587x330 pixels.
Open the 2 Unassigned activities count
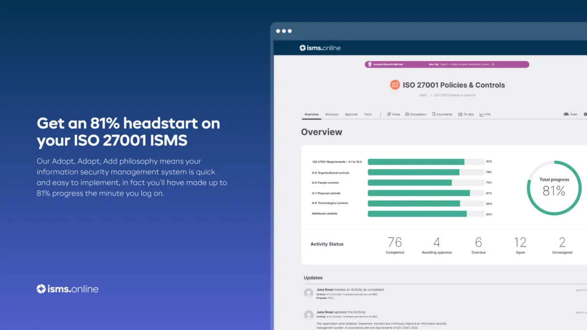562,245
